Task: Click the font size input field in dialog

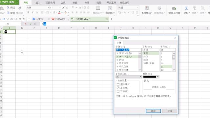Action: pos(168,49)
